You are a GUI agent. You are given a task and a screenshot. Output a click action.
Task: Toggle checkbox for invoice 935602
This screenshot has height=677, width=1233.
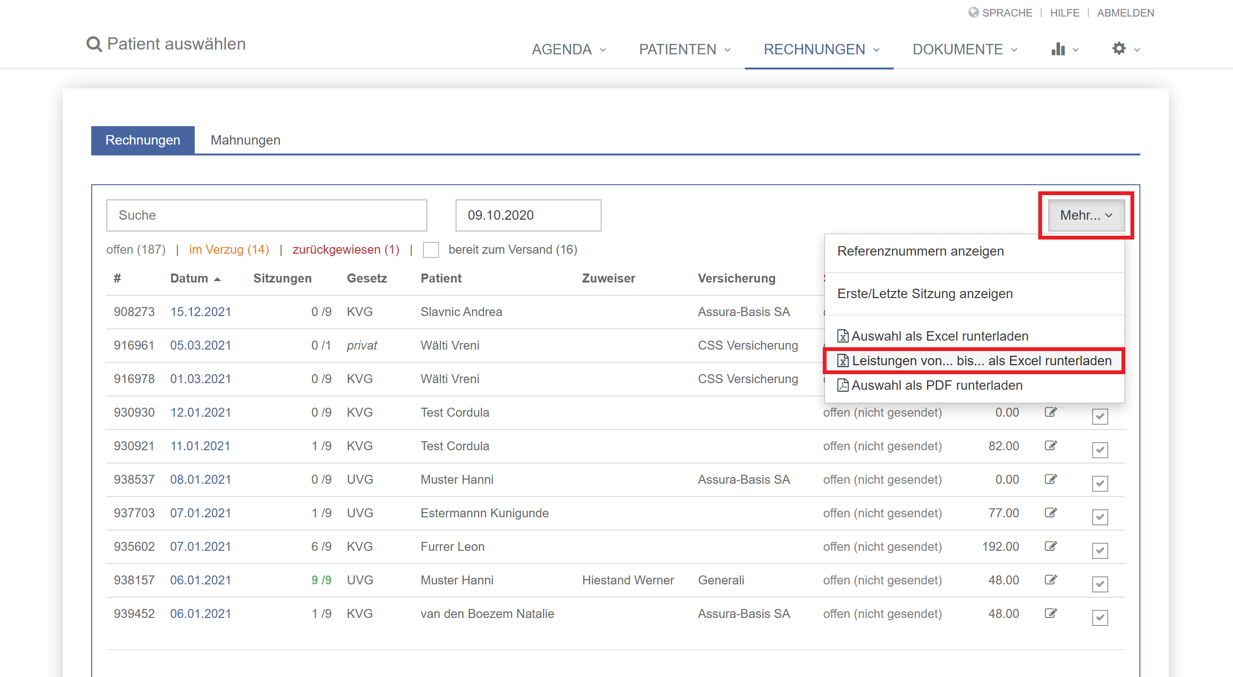1100,550
